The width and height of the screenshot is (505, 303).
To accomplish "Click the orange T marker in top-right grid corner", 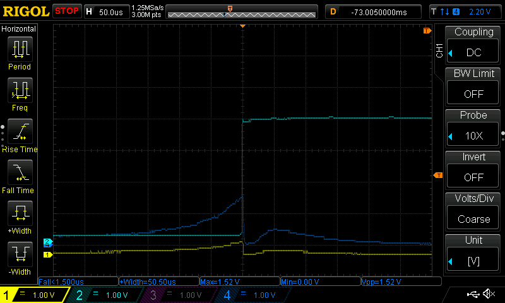I will pos(427,30).
